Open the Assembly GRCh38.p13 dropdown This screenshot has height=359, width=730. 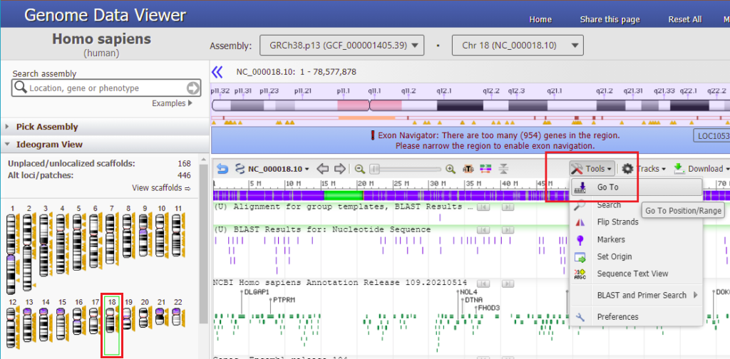[x=341, y=45]
